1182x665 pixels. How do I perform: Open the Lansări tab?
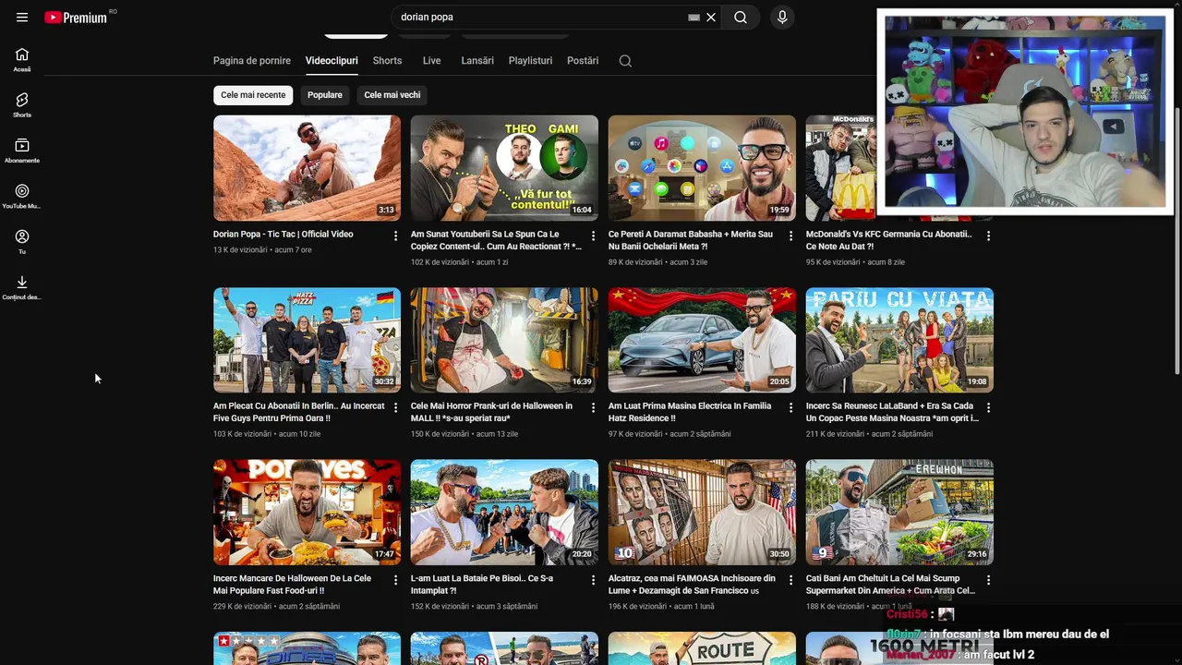pyautogui.click(x=477, y=61)
